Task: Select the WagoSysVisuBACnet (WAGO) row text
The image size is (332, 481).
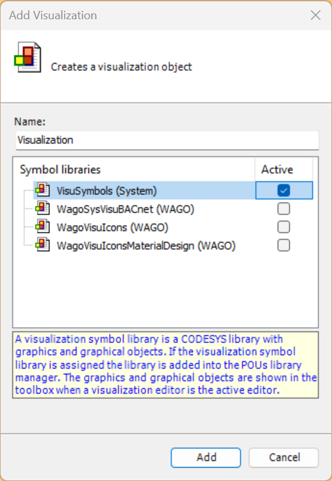Action: click(x=126, y=209)
